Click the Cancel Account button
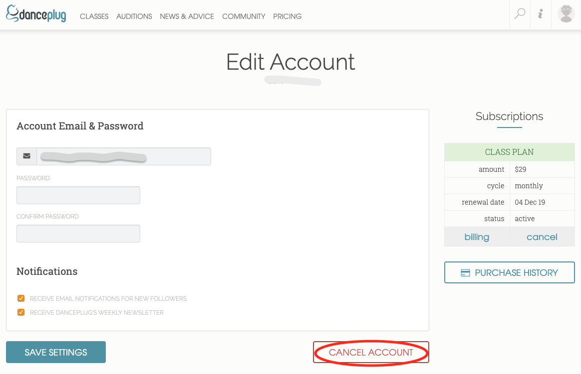This screenshot has height=374, width=581. pyautogui.click(x=371, y=353)
